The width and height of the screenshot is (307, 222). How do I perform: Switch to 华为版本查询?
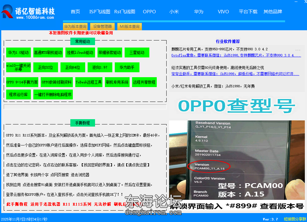[75, 26]
